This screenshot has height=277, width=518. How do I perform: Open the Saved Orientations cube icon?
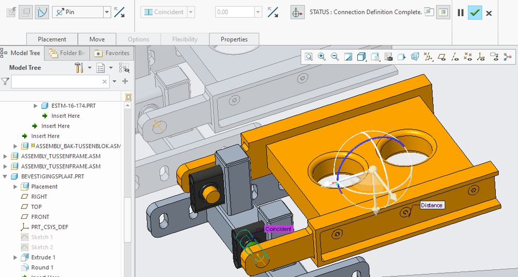361,57
